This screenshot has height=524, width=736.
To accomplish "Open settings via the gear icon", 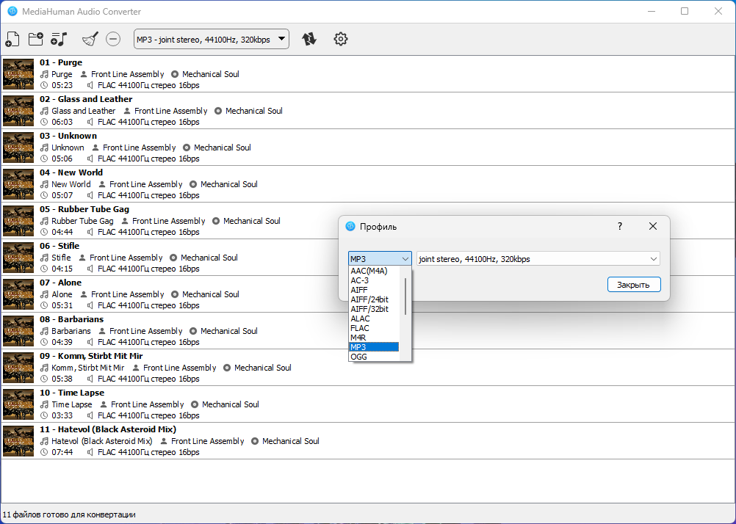I will pyautogui.click(x=340, y=39).
